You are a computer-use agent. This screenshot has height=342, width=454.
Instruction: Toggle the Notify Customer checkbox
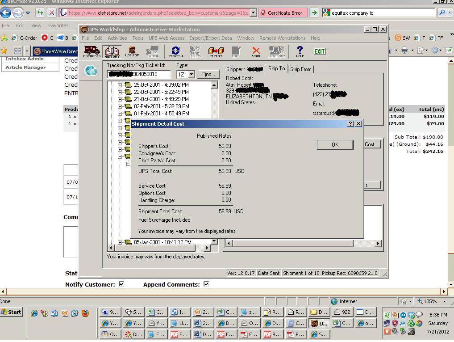tap(121, 284)
